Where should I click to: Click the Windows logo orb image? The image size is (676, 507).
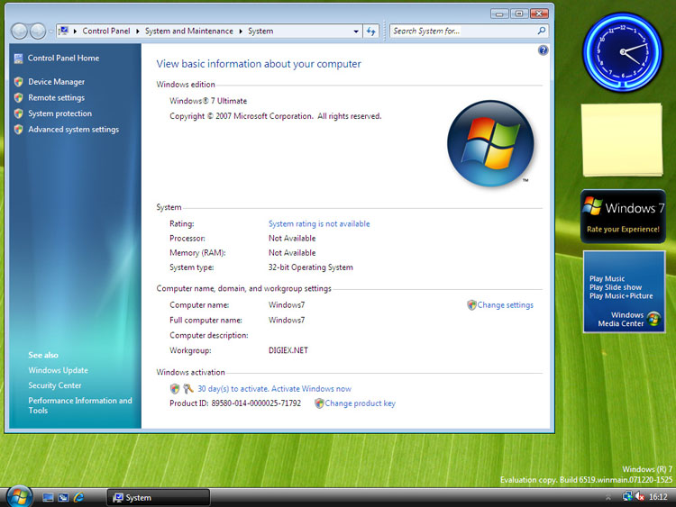point(490,143)
